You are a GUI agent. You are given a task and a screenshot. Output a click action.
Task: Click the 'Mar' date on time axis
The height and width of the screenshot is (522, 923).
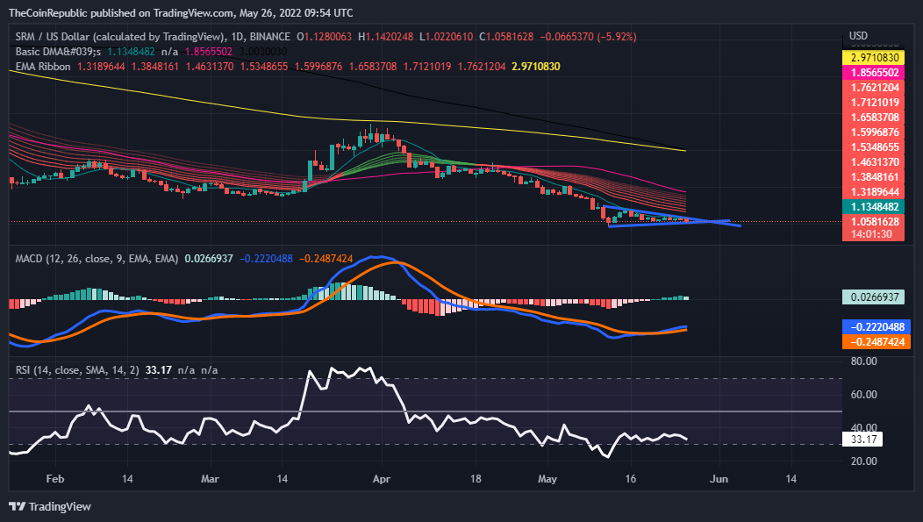point(210,479)
